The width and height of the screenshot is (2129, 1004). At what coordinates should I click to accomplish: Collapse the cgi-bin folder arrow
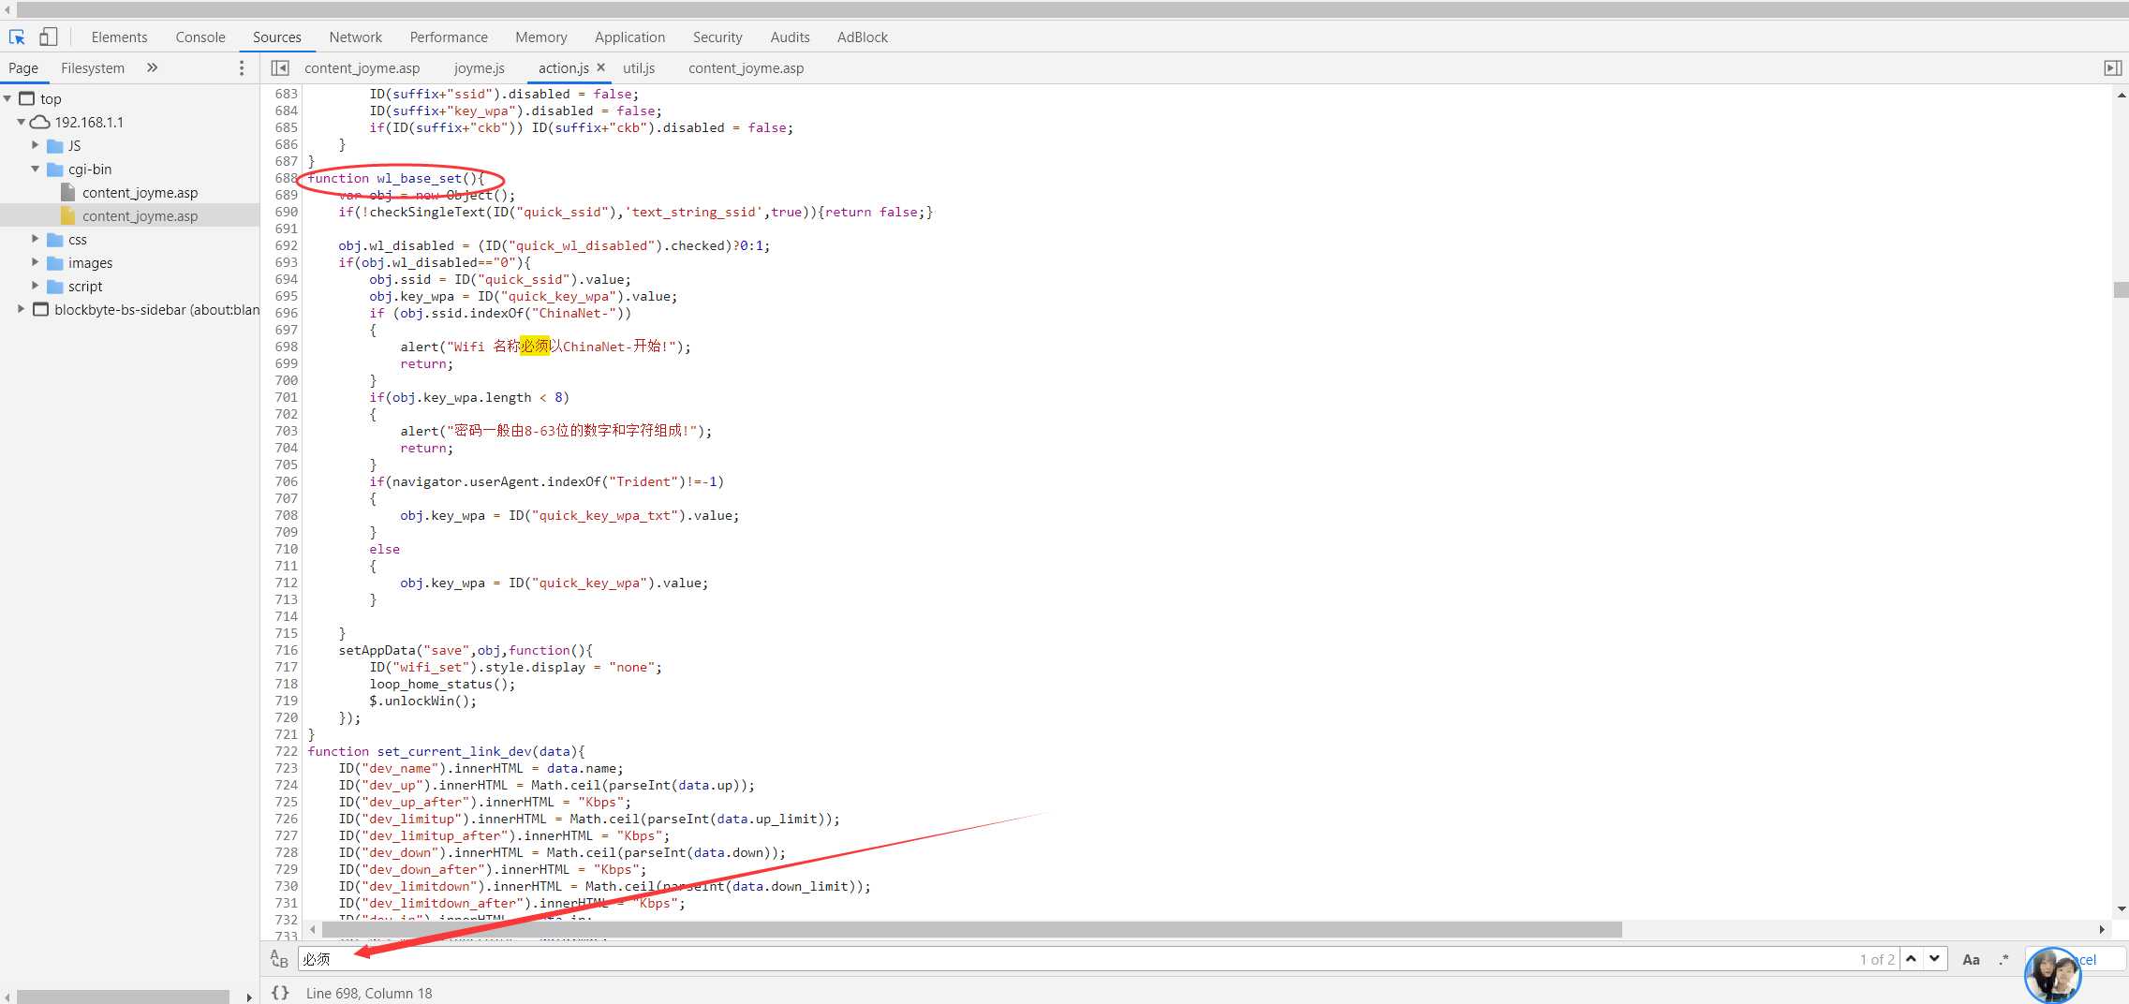(x=35, y=169)
